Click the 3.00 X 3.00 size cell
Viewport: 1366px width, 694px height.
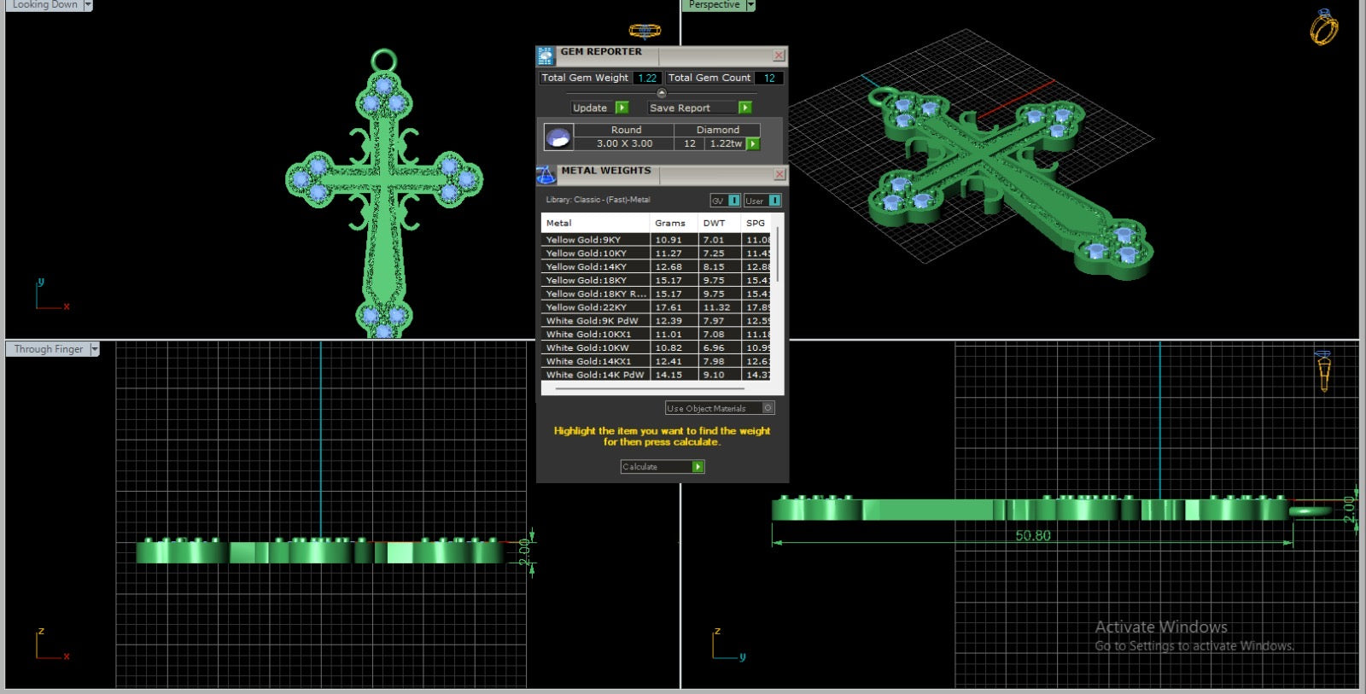point(624,143)
